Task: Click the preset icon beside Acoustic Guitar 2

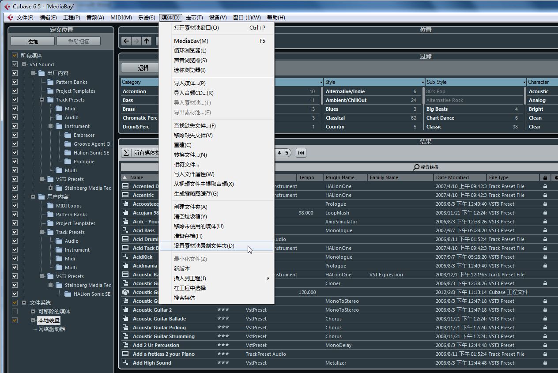Action: (x=125, y=310)
